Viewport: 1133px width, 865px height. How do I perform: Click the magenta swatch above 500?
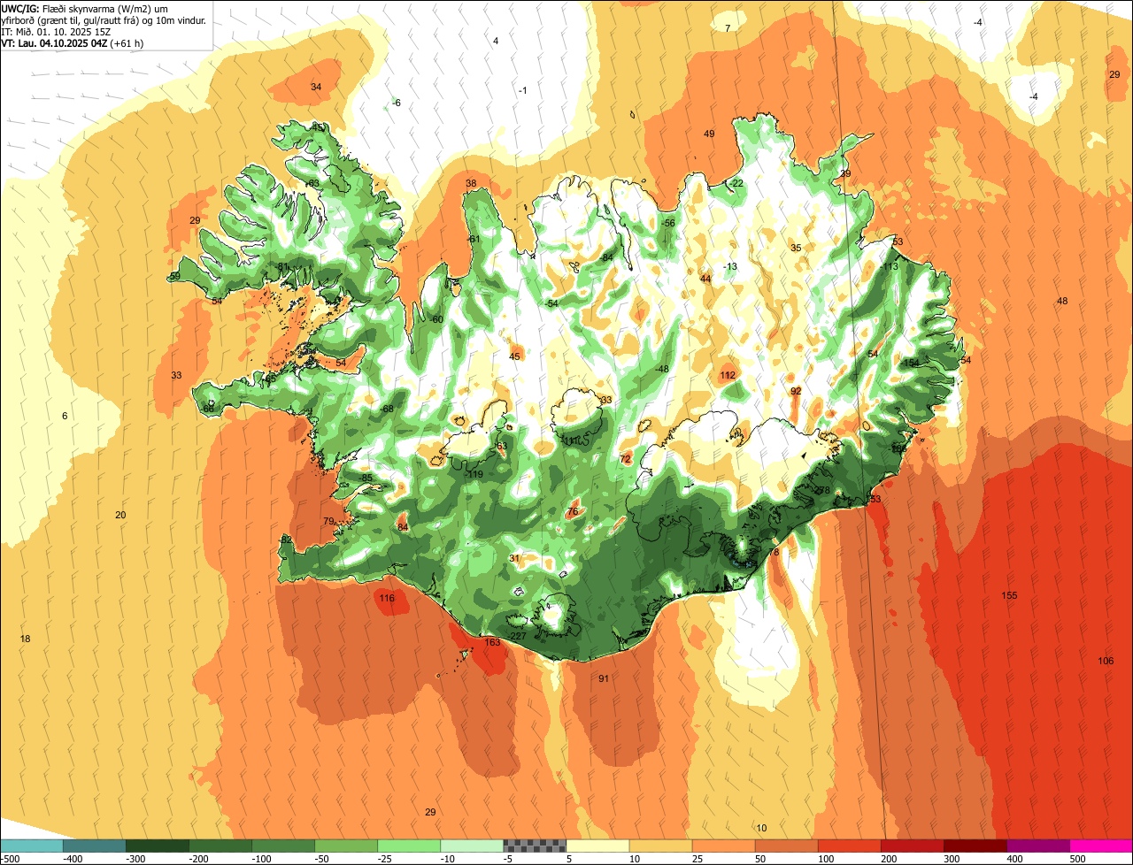(x=1101, y=846)
